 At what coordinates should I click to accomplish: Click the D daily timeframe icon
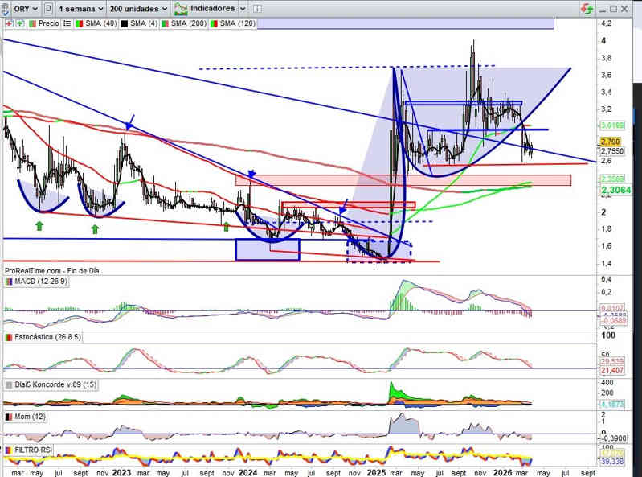point(50,8)
